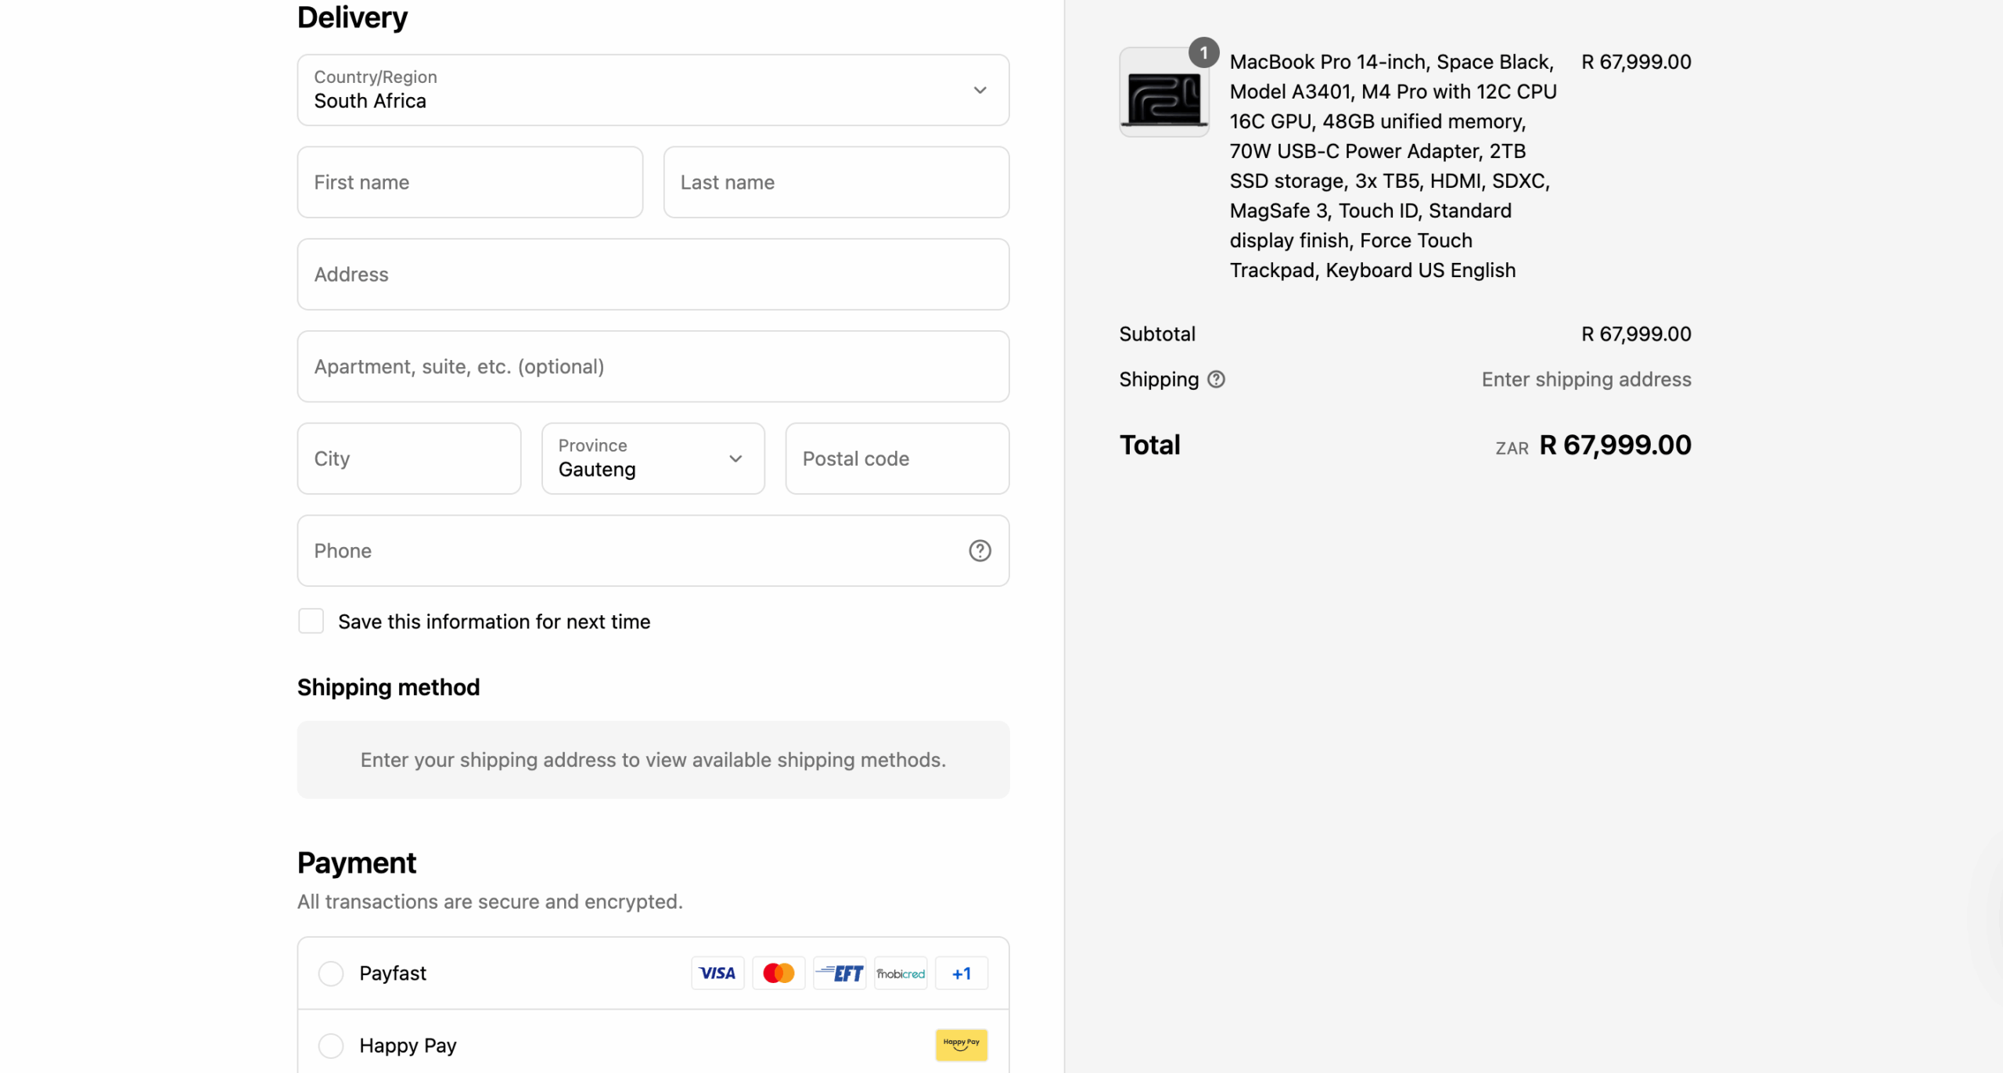This screenshot has height=1073, width=2003.
Task: Select the Total amount ZAR R 67,999.00
Action: 1593,445
